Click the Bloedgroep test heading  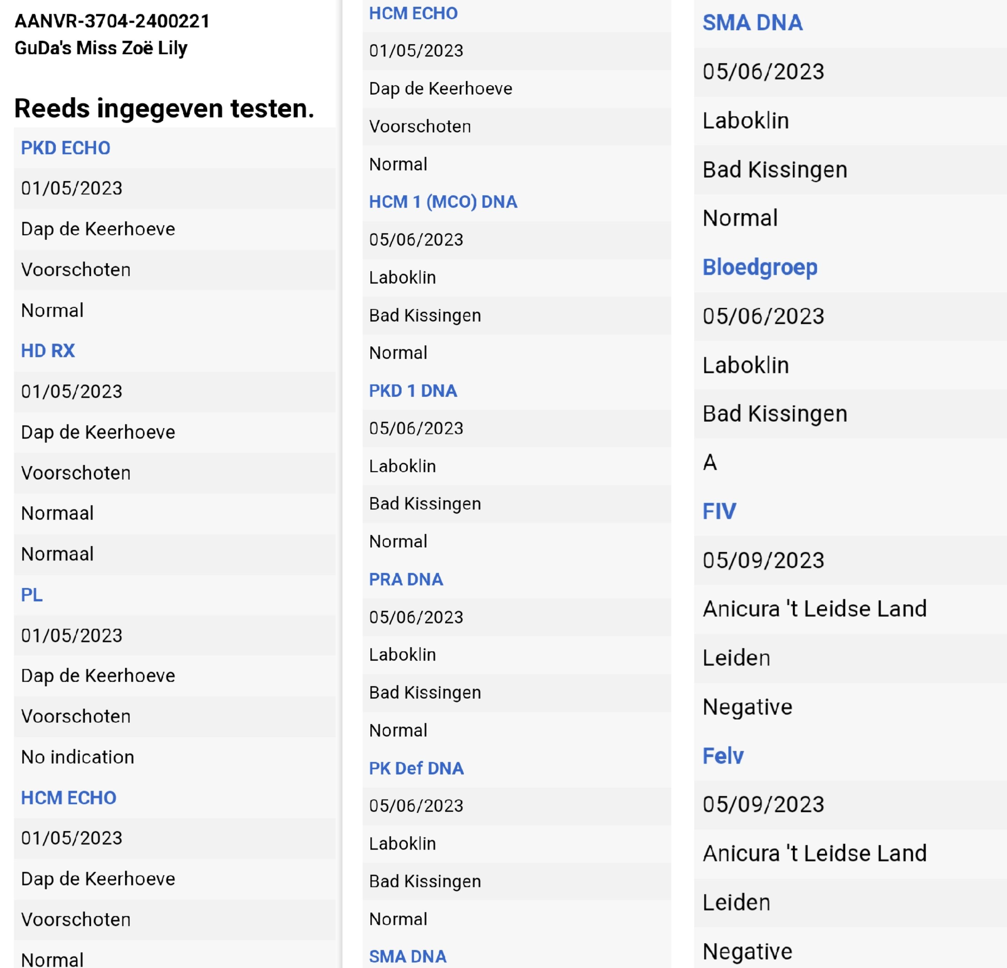tap(759, 267)
